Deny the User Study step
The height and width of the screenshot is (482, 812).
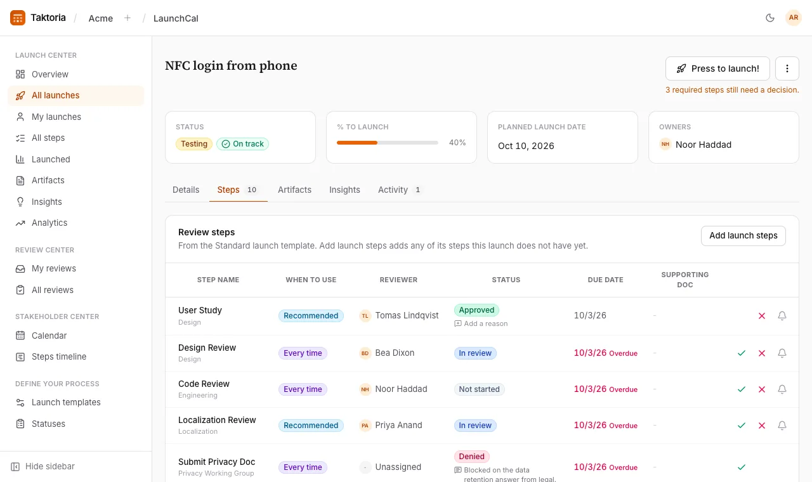(762, 316)
